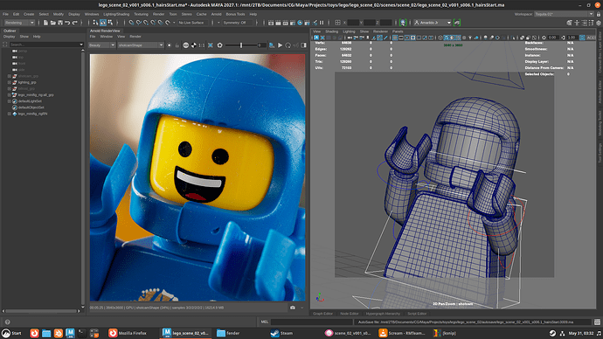Screen dimensions: 603x339
Task: Open the Render menu in Arnold RenderView
Action: pyautogui.click(x=135, y=37)
